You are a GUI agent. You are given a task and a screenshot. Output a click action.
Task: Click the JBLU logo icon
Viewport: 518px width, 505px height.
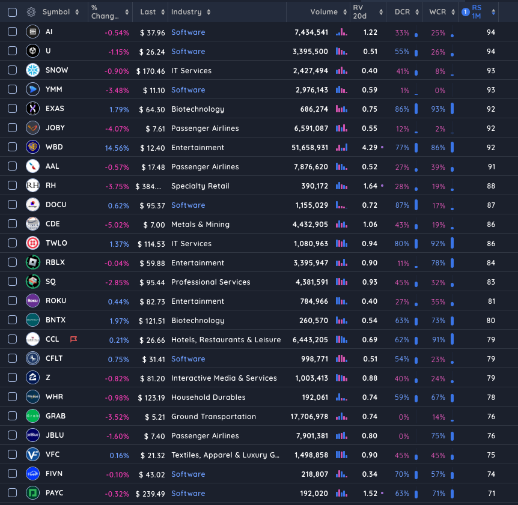click(32, 435)
